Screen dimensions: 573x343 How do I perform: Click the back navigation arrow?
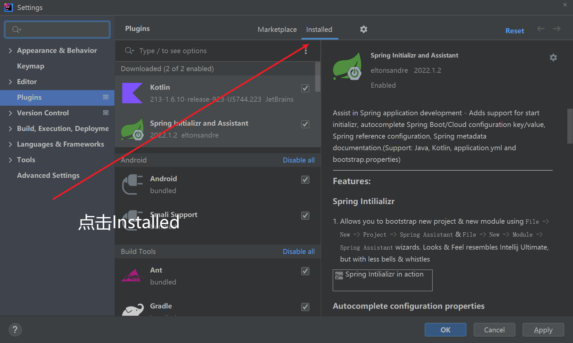point(541,29)
